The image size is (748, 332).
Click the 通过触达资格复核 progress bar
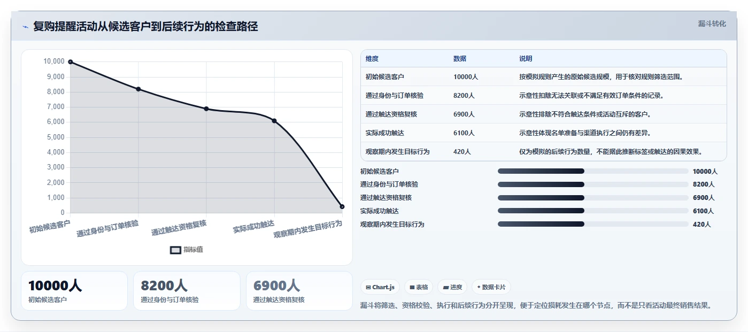(x=593, y=198)
